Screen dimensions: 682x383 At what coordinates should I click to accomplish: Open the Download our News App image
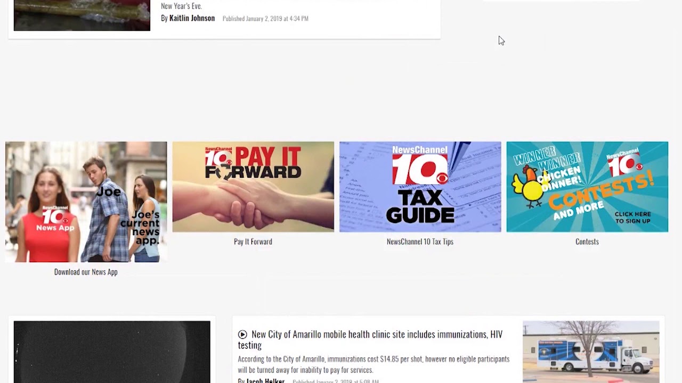pos(86,202)
